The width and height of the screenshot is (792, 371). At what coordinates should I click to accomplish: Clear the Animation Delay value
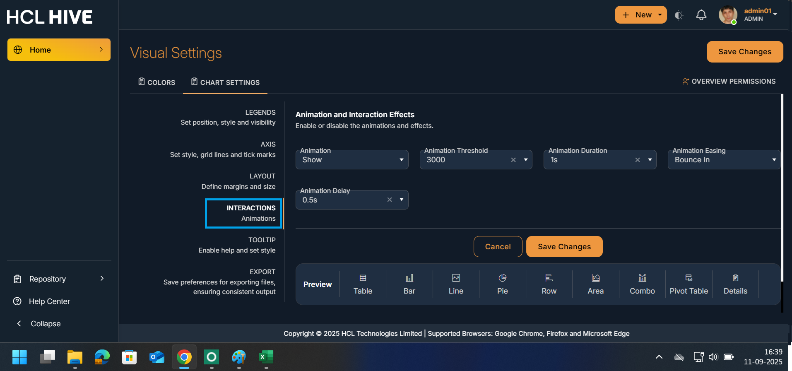point(390,200)
